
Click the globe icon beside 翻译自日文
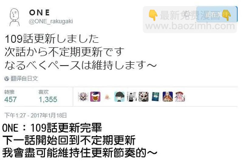7,79
